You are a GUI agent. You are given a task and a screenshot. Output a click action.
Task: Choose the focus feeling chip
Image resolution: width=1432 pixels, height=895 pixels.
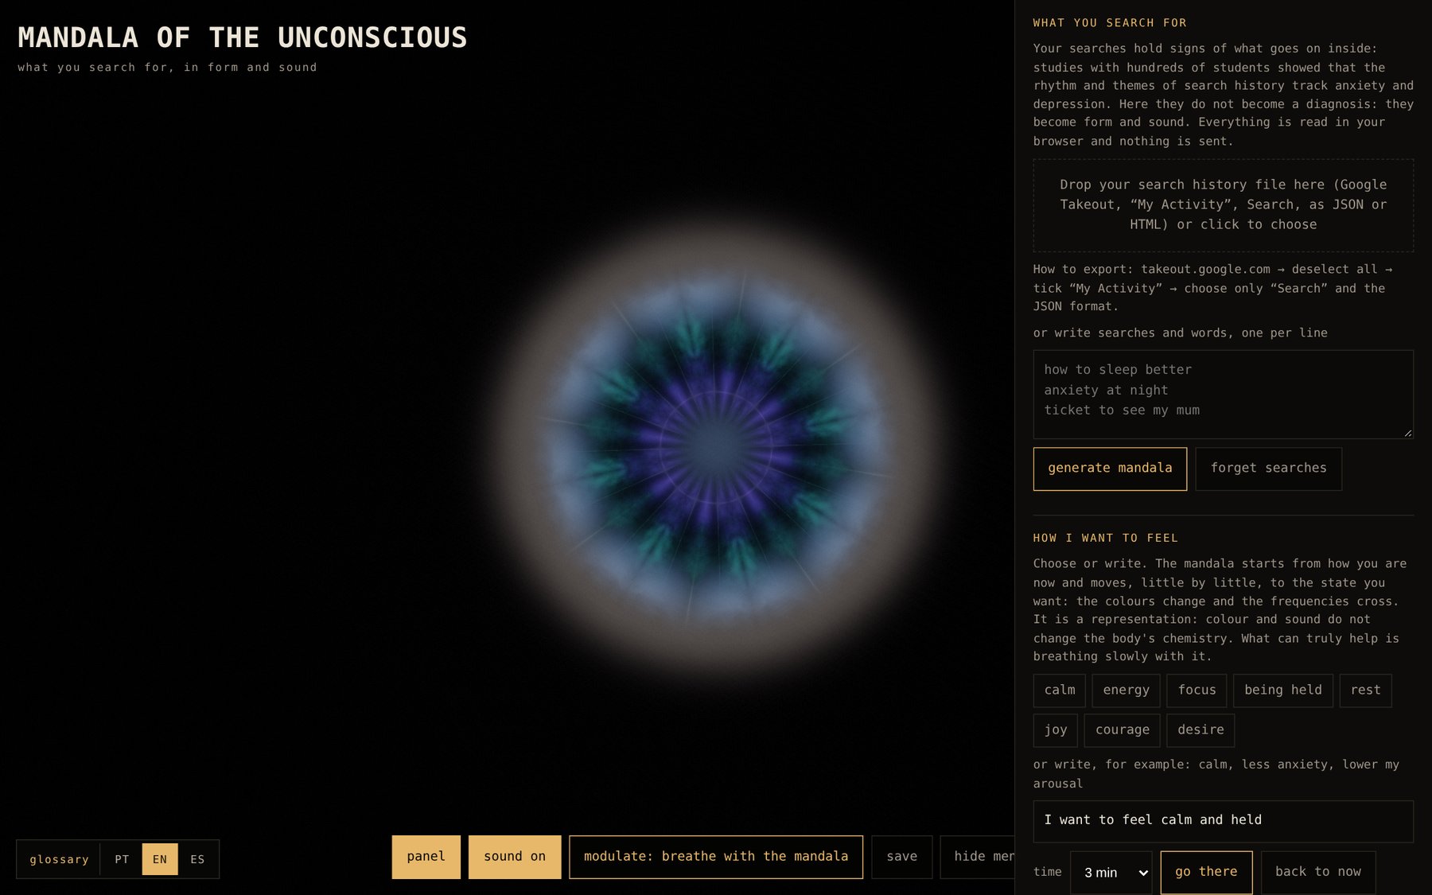coord(1197,691)
